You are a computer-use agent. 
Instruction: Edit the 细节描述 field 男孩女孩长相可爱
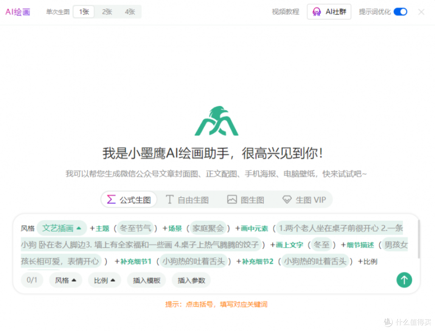214,253
